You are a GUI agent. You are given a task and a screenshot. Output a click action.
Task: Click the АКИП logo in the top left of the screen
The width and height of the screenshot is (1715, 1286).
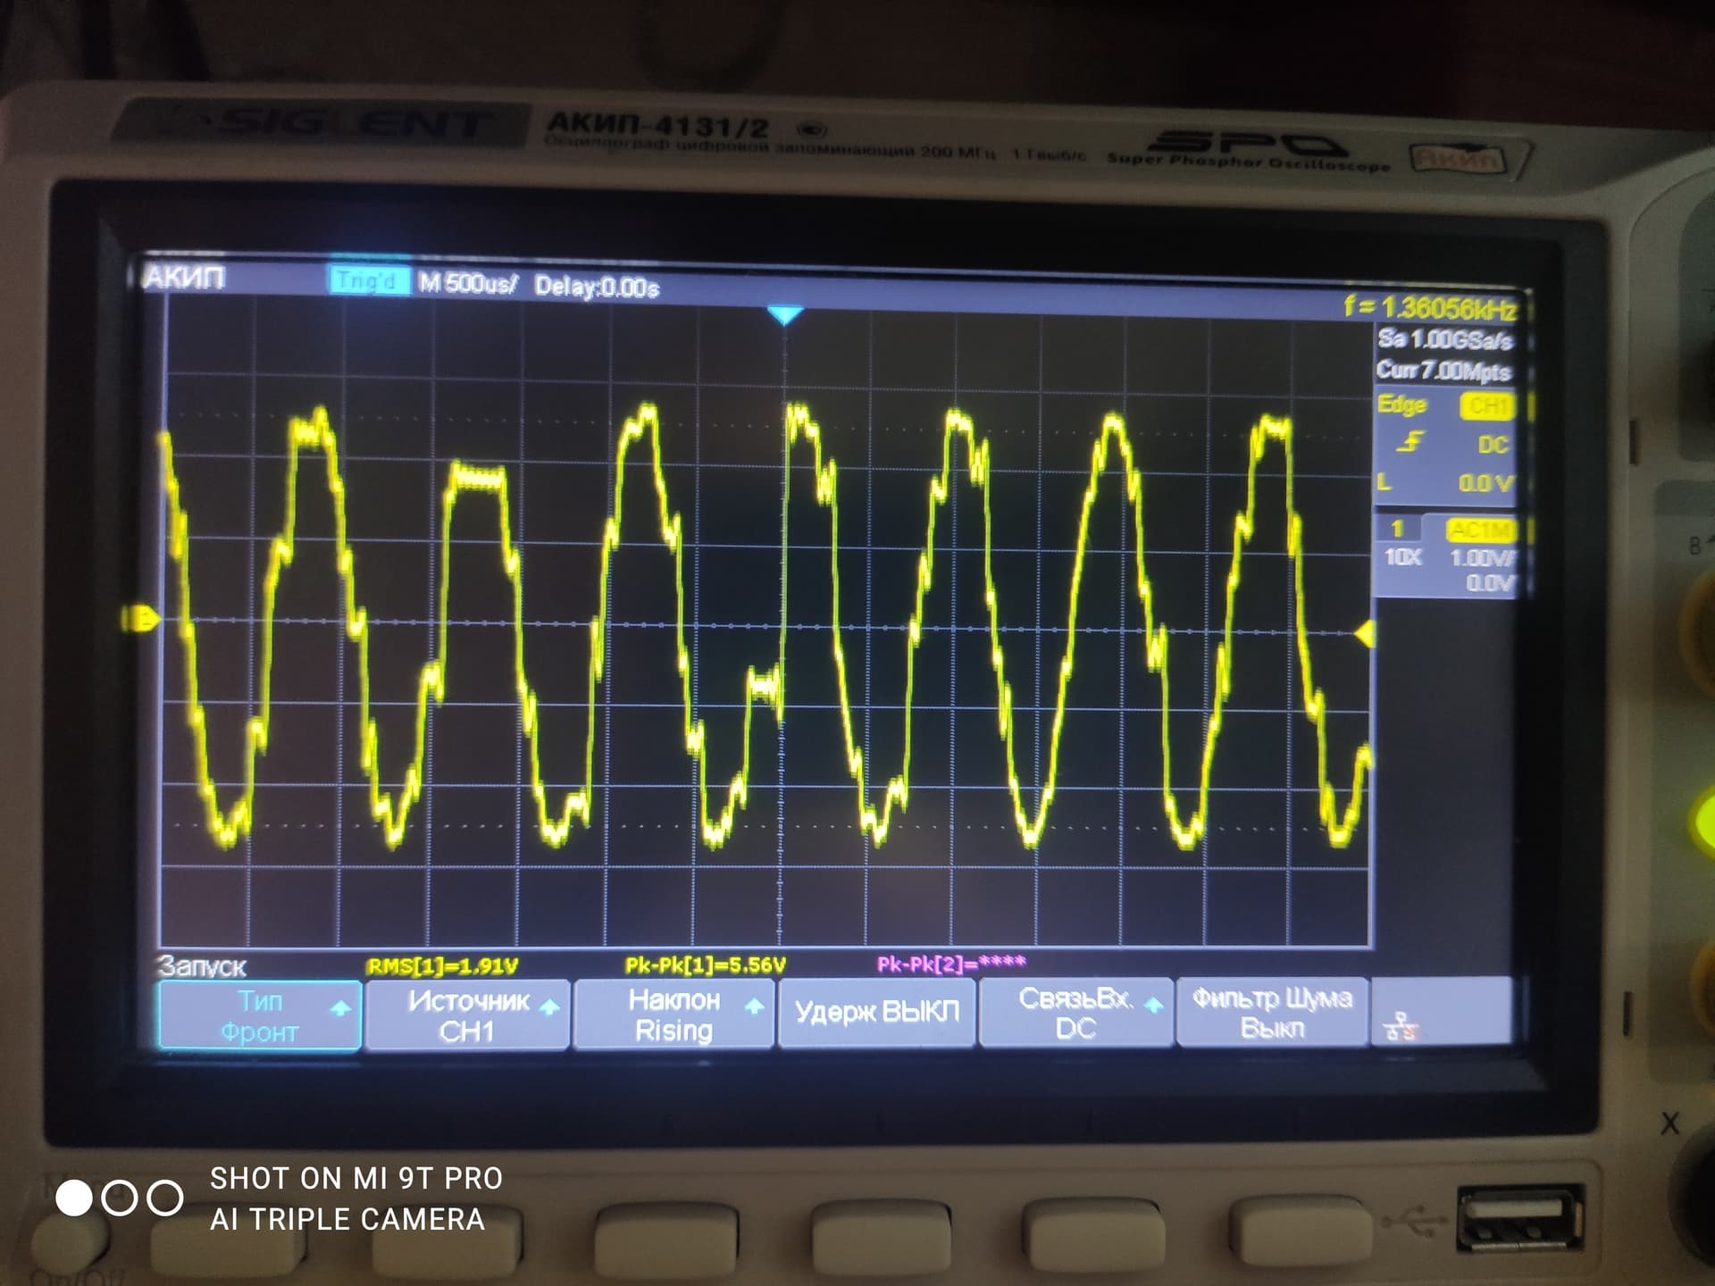coord(184,278)
